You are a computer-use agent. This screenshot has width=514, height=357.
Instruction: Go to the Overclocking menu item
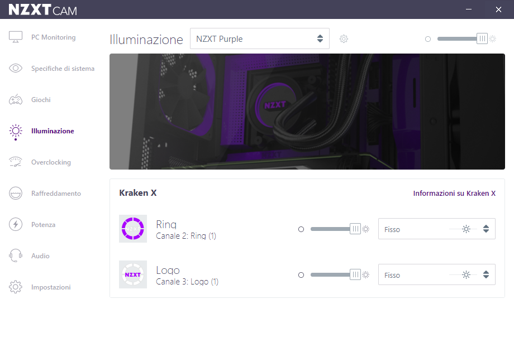[x=51, y=162]
